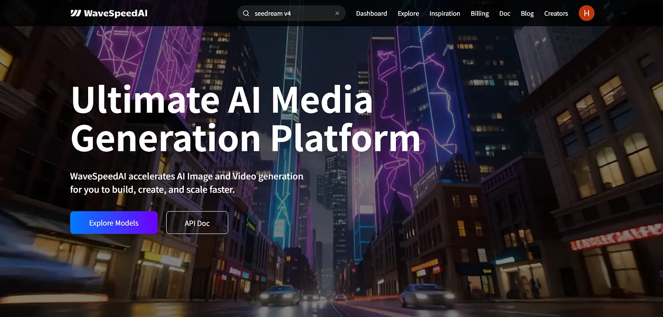
Task: Click the API Doc button
Action: click(197, 222)
